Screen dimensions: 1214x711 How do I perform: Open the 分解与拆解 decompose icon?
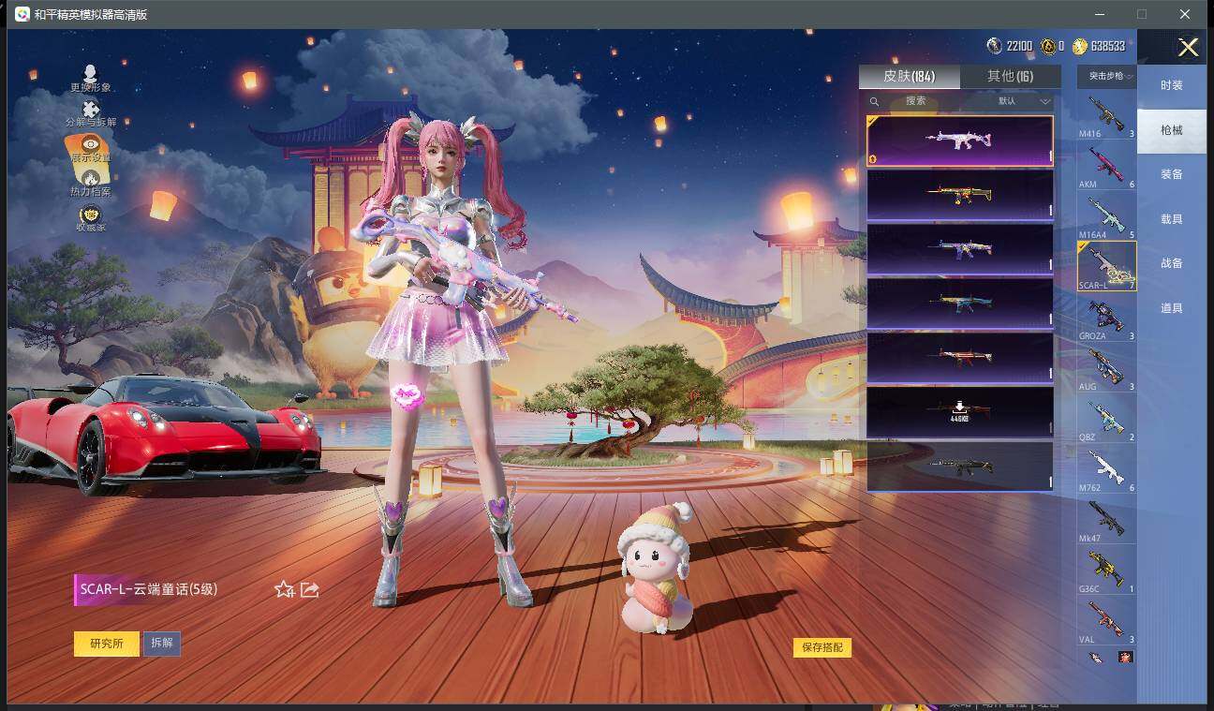coord(91,110)
